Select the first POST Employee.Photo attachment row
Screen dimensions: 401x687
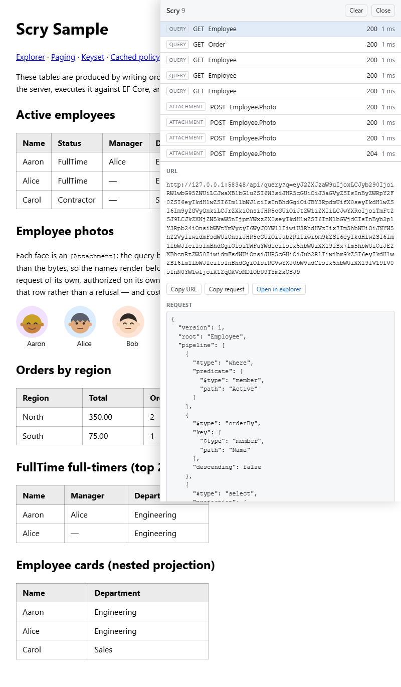(281, 107)
